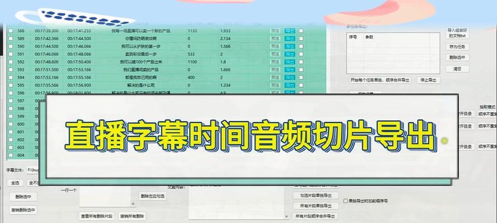Click 开始每个任务单独、顺序合并导出 button
Image resolution: width=497 pixels, height=223 pixels.
coord(380,80)
